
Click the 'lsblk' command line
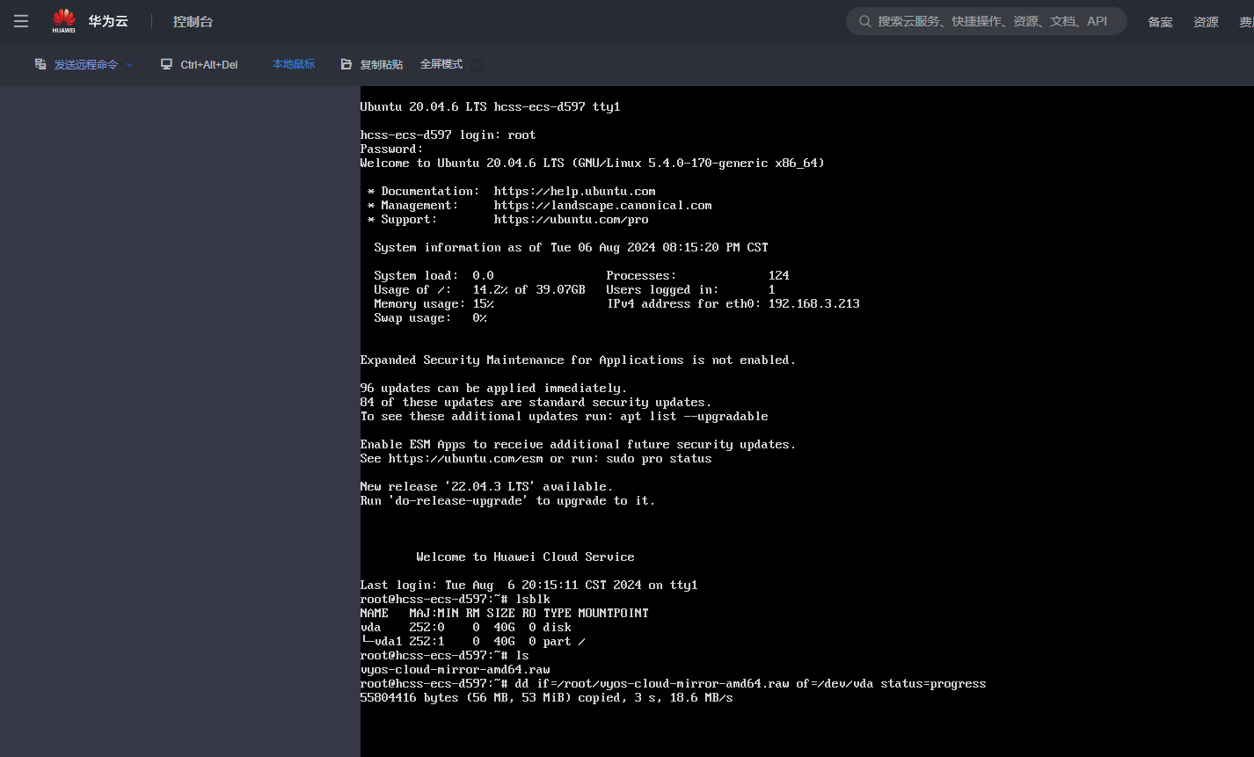click(x=455, y=599)
